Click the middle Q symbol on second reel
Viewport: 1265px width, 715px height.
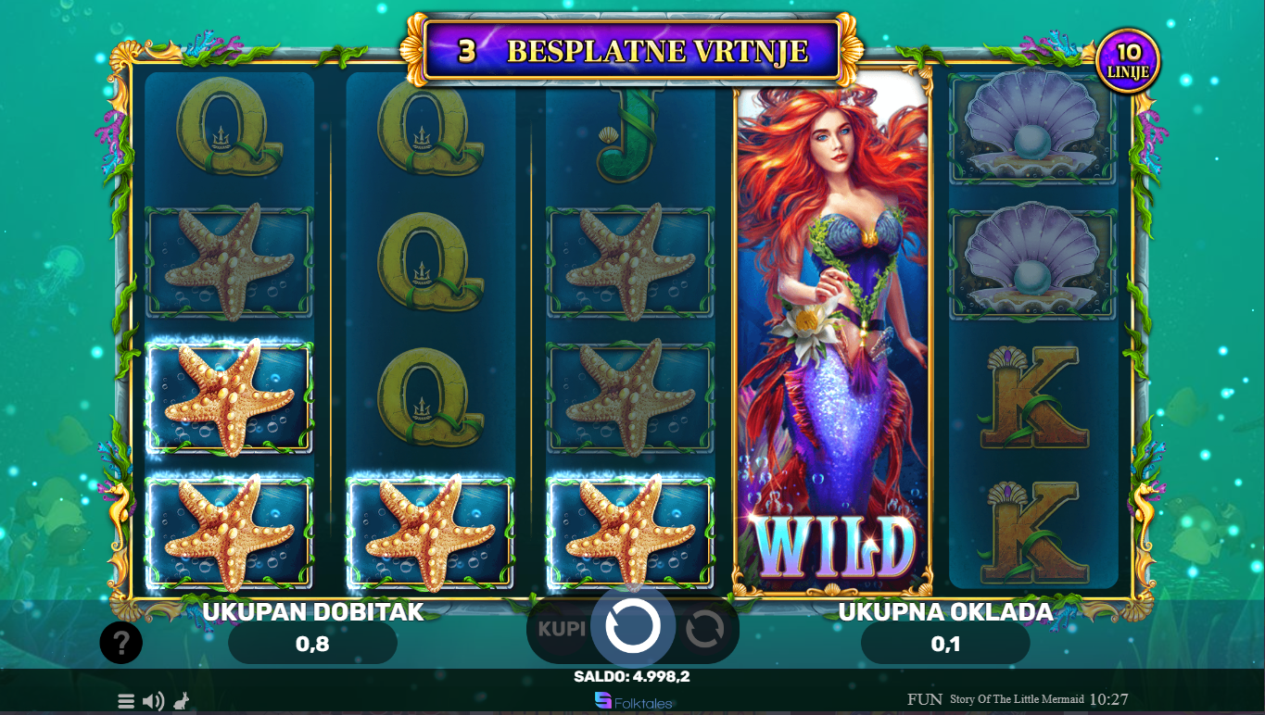(x=430, y=264)
